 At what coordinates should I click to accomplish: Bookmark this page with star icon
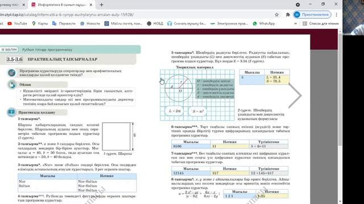tap(277, 15)
